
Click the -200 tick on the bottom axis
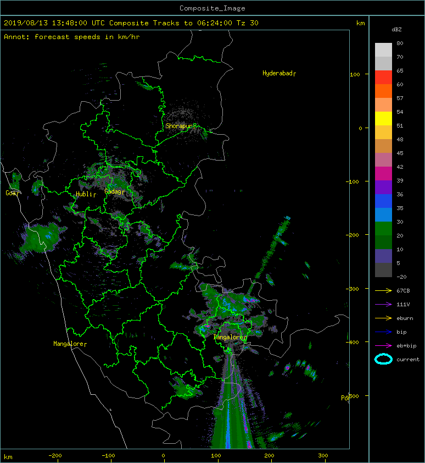(55, 456)
